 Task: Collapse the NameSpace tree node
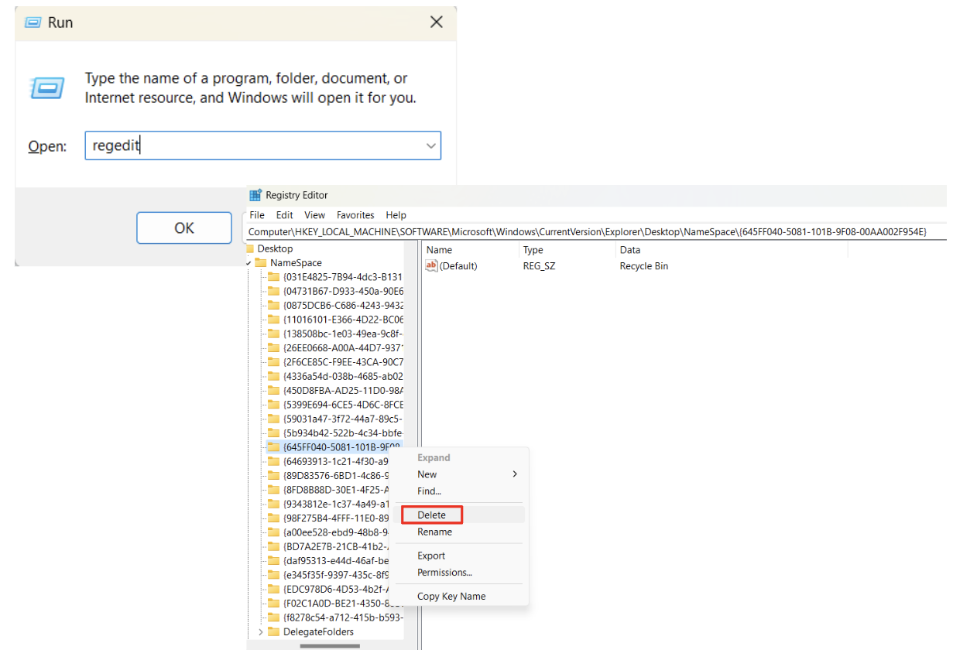click(x=249, y=262)
